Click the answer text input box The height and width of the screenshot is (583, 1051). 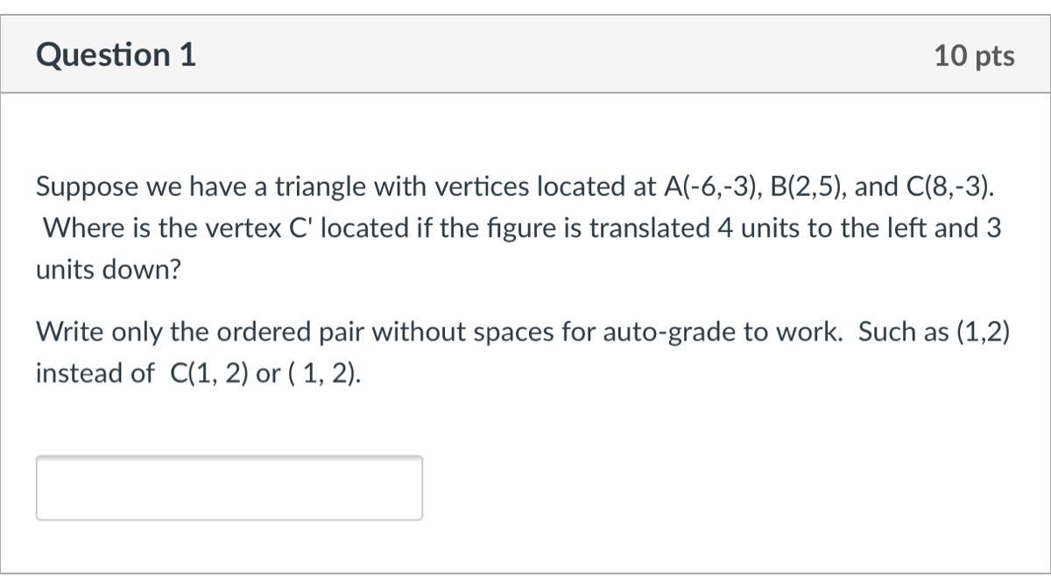pos(229,488)
